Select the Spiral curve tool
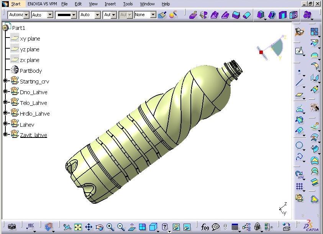The height and width of the screenshot is (234, 323). [x=299, y=157]
